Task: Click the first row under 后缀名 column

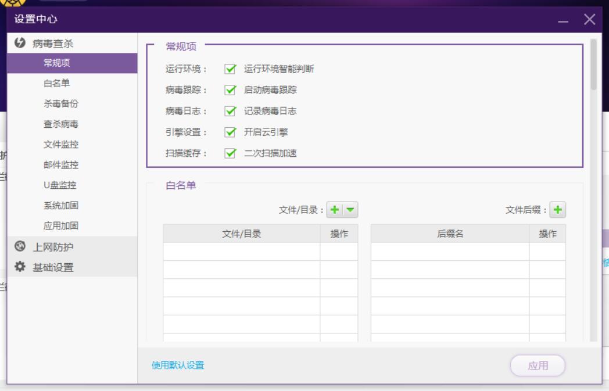Action: pos(450,252)
